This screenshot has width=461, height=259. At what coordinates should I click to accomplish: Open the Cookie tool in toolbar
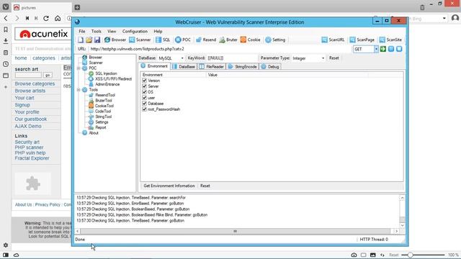(x=251, y=40)
